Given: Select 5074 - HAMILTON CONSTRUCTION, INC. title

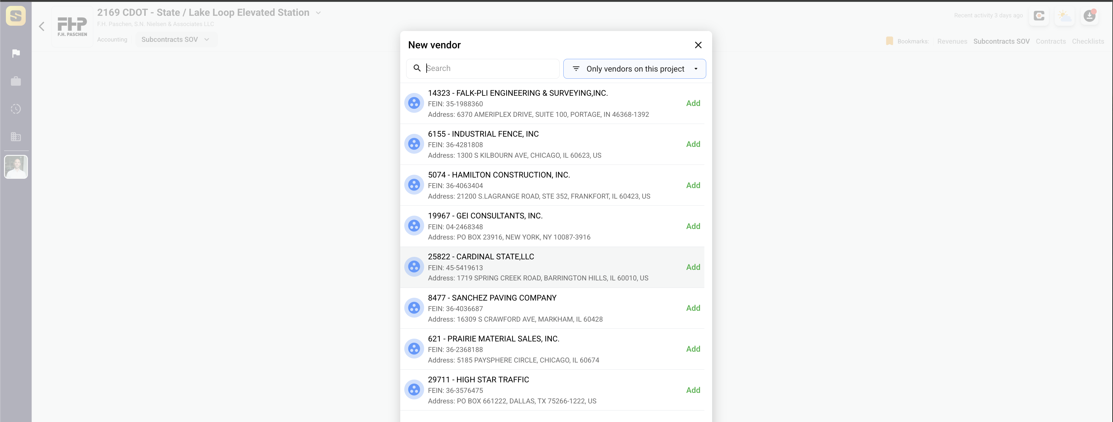Looking at the screenshot, I should (x=499, y=175).
